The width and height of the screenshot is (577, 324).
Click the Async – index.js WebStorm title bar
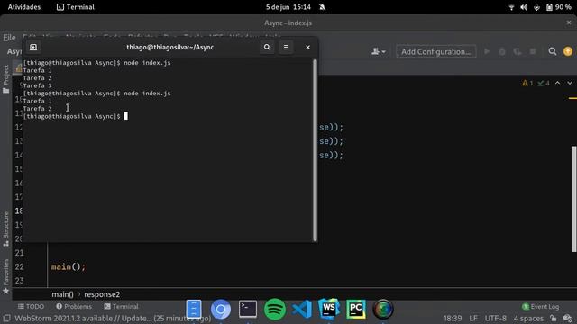288,22
